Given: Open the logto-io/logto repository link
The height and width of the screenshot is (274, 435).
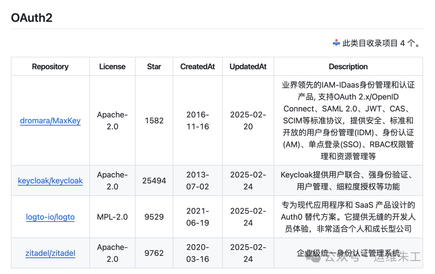Looking at the screenshot, I should pyautogui.click(x=50, y=217).
